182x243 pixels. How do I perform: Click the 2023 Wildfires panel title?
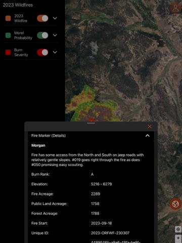[x=18, y=5]
